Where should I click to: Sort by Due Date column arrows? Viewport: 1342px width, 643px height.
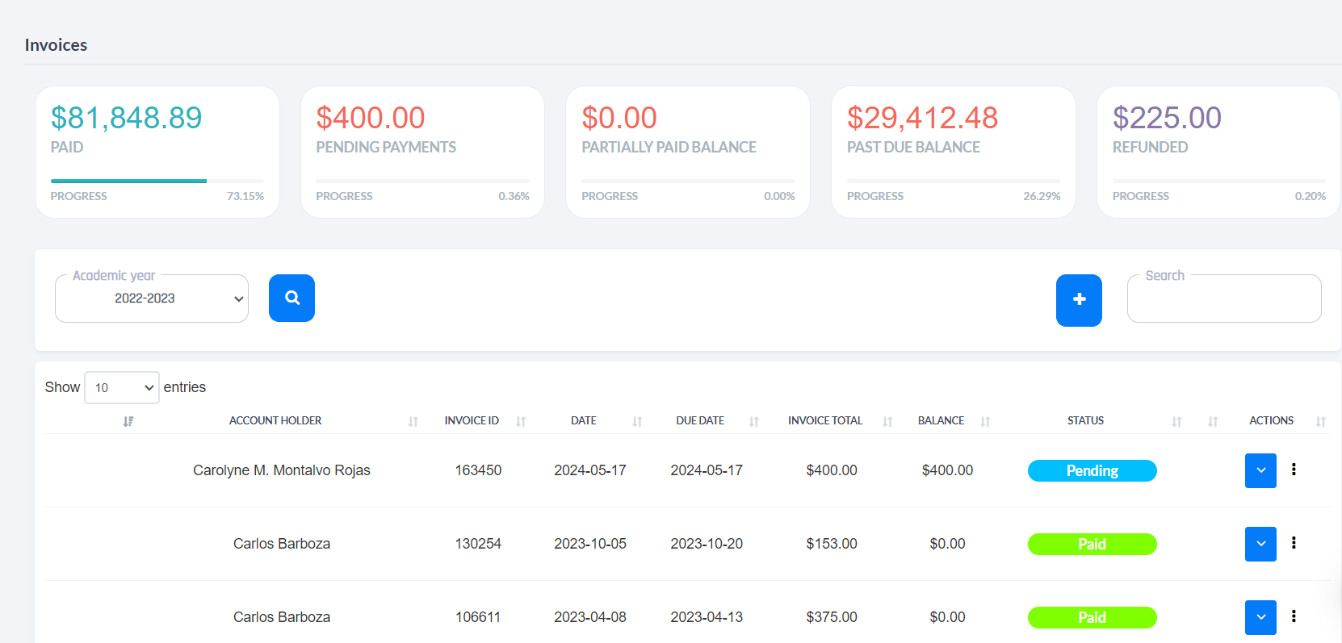coord(754,421)
